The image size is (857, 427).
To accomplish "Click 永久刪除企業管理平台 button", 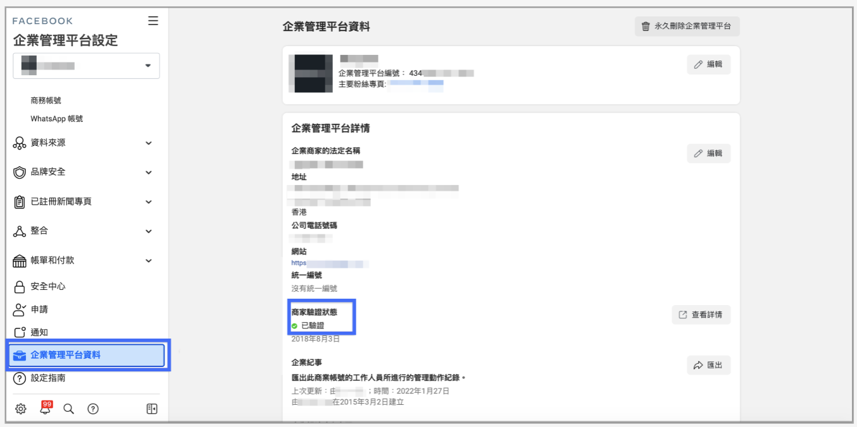I will pos(687,27).
